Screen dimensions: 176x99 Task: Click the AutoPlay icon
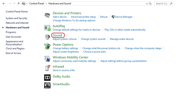[47, 28]
